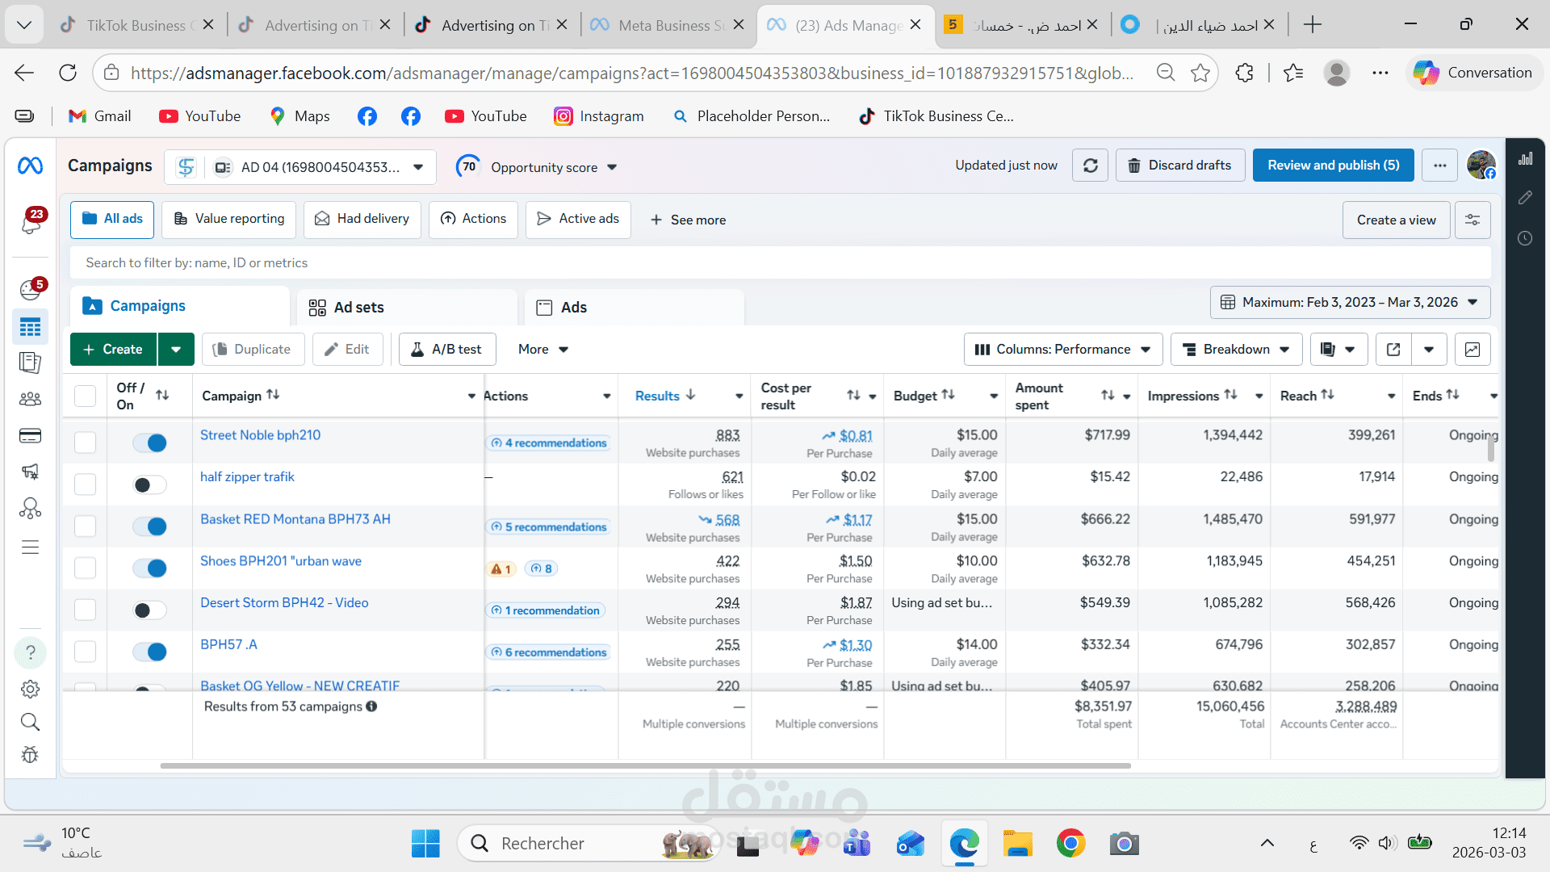The height and width of the screenshot is (872, 1550).
Task: Open the billing card icon in sidebar
Action: click(30, 436)
